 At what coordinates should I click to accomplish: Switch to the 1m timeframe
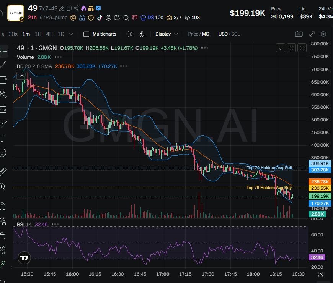[26, 34]
